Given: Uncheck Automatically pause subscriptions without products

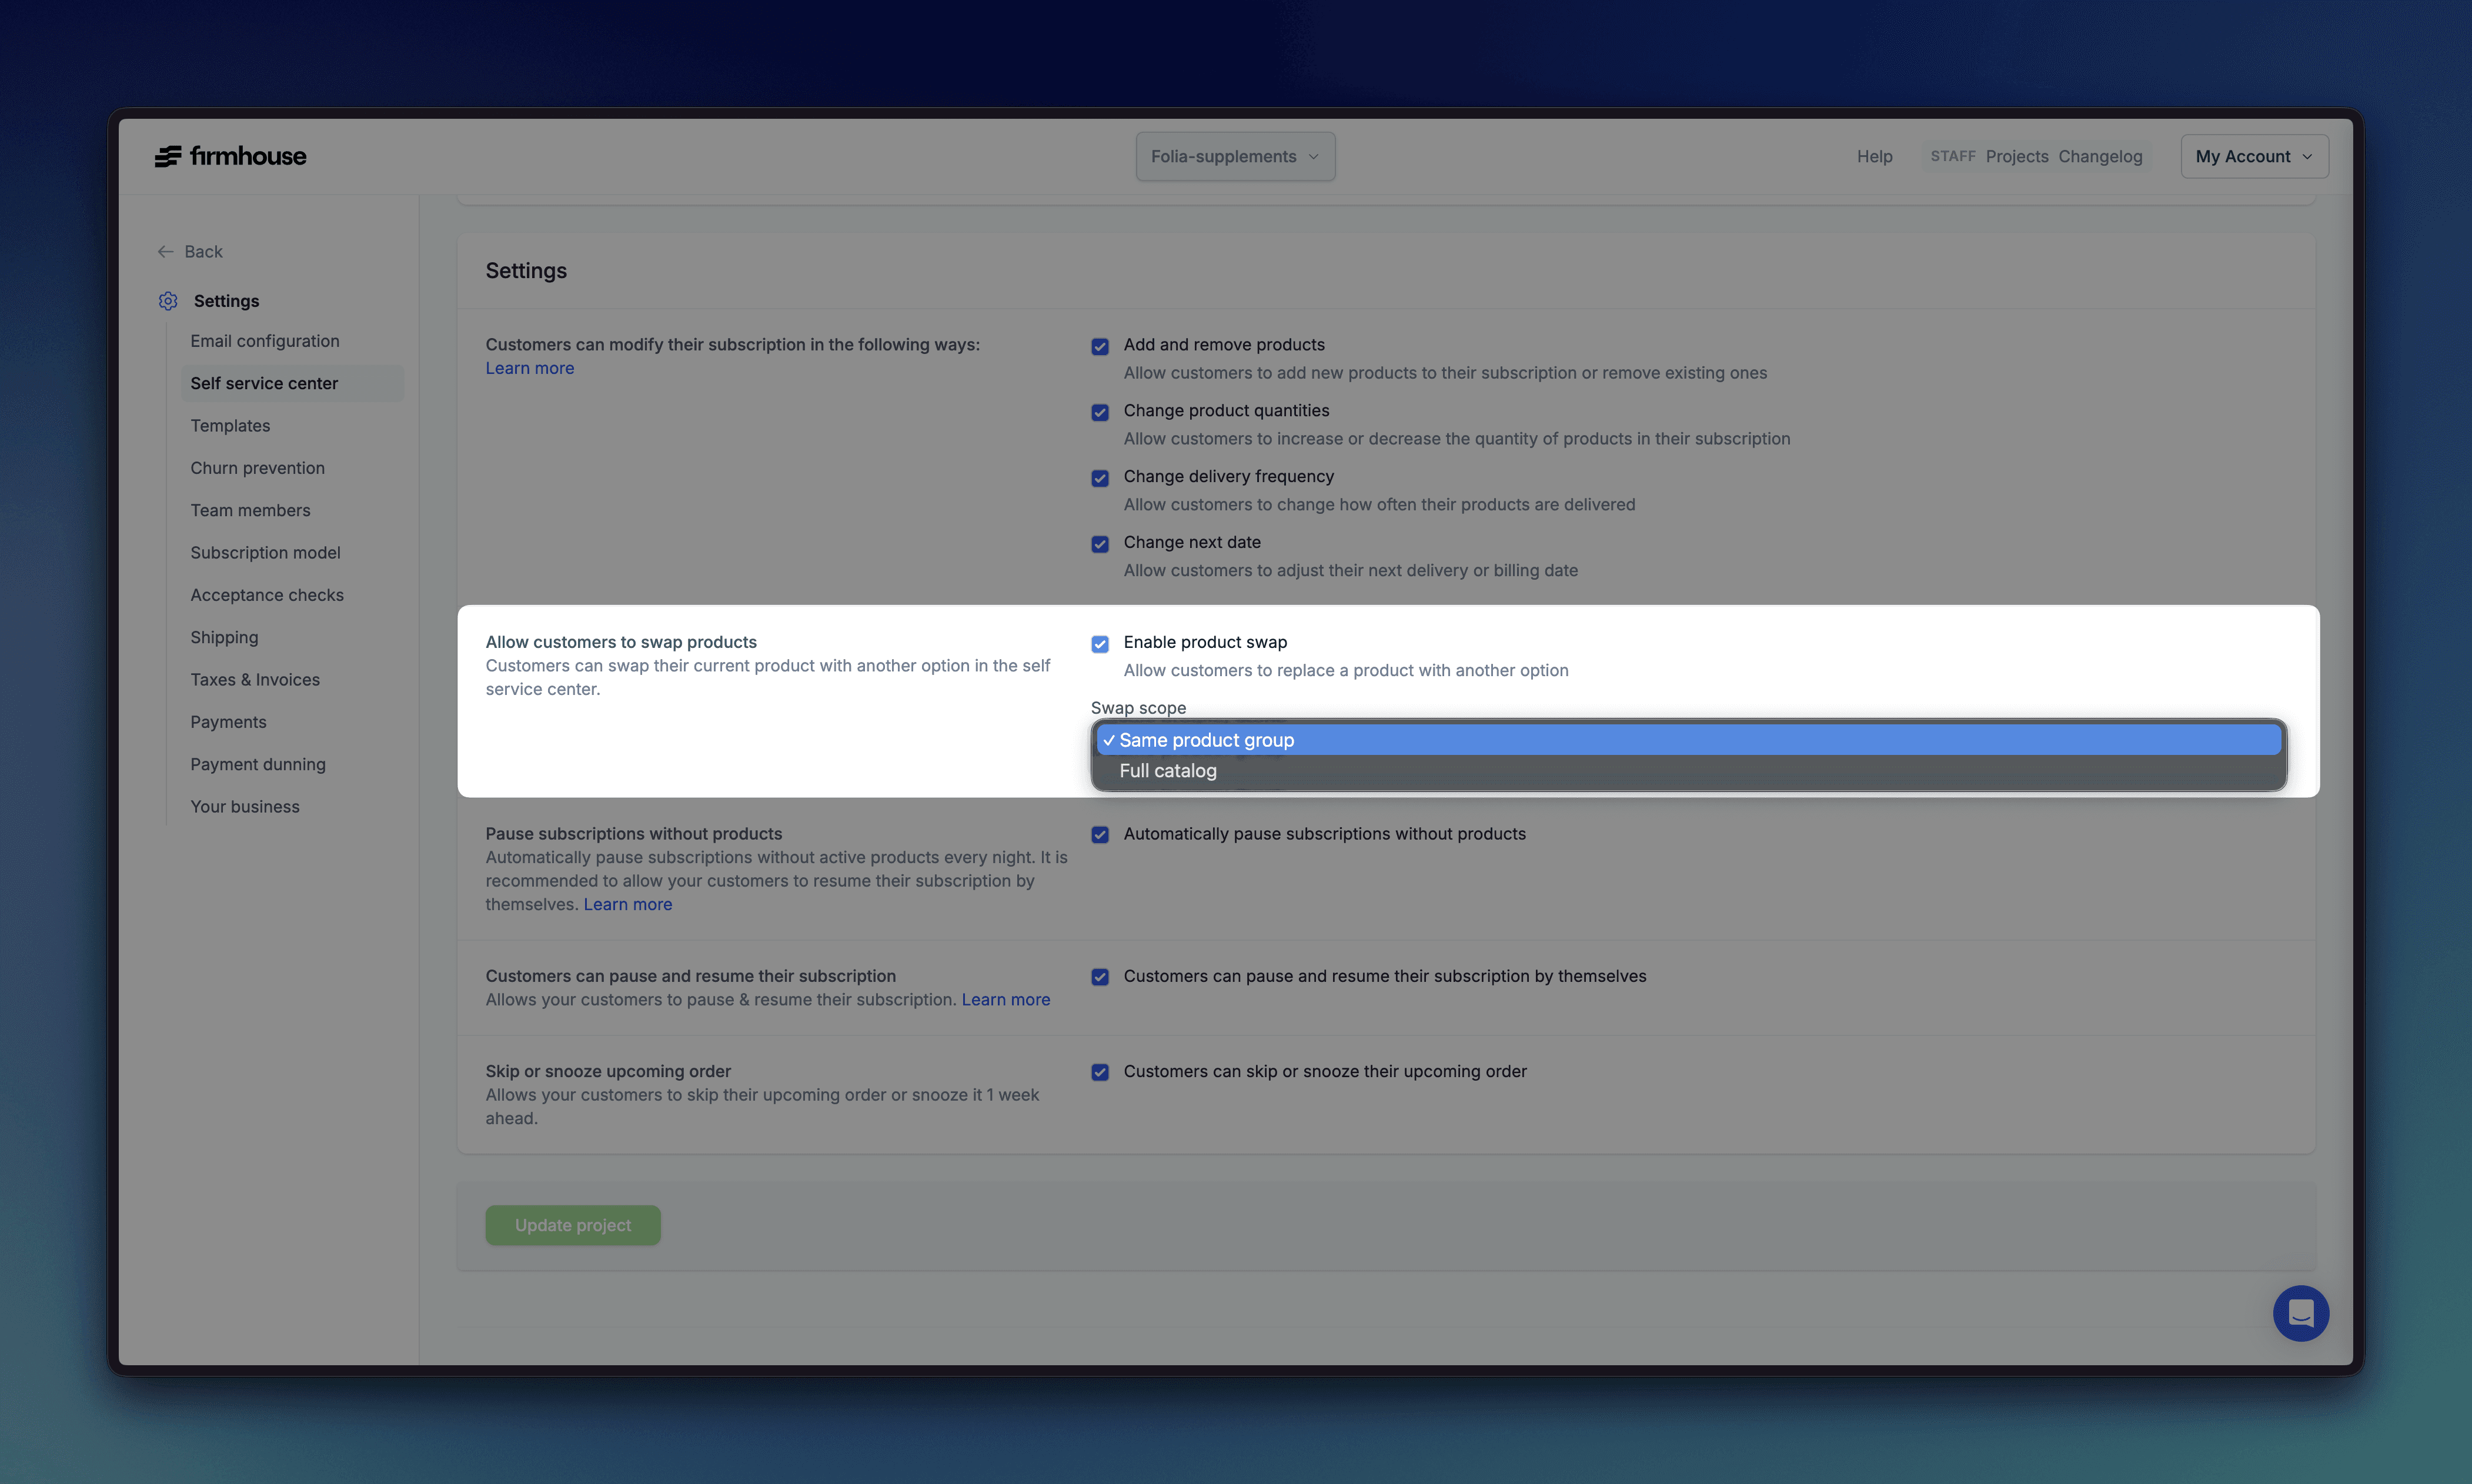Looking at the screenshot, I should tap(1100, 835).
